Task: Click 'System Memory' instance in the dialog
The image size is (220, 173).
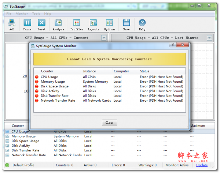Action: [95, 82]
